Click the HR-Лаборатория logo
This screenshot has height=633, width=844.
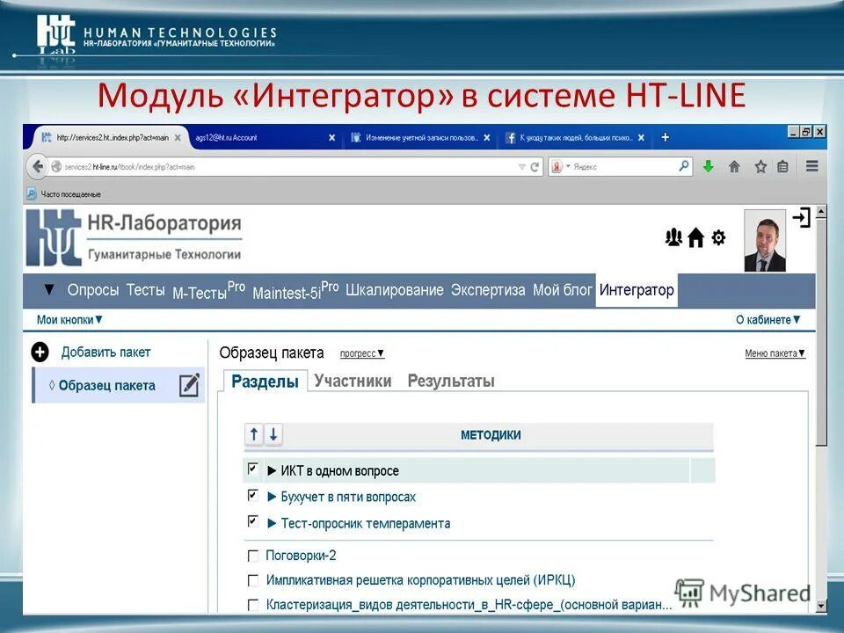pyautogui.click(x=134, y=237)
